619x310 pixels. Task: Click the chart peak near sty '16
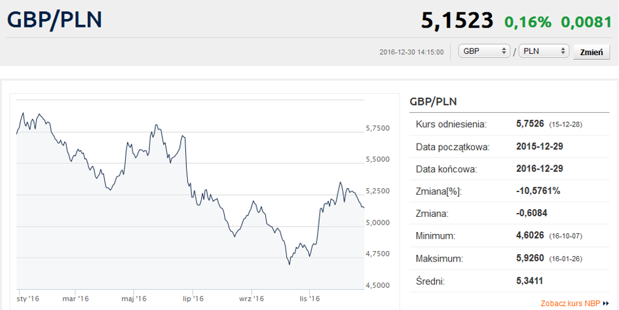(x=23, y=113)
